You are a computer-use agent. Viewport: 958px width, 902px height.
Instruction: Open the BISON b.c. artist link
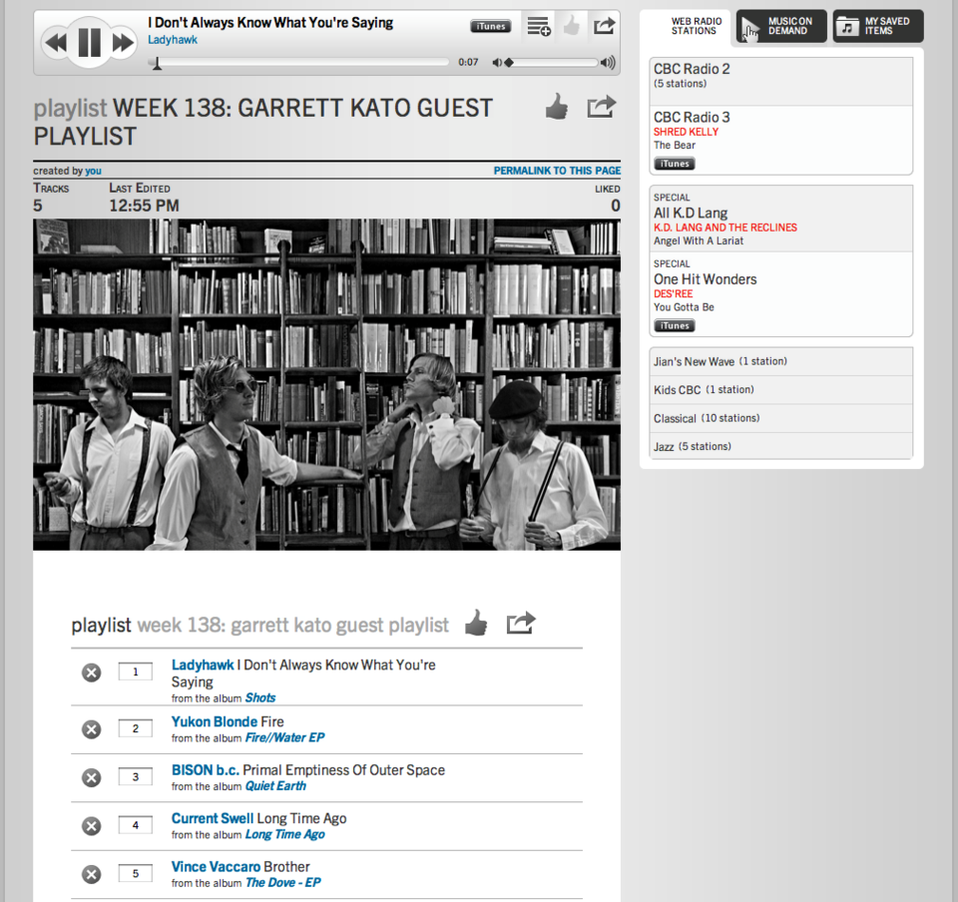[x=206, y=770]
